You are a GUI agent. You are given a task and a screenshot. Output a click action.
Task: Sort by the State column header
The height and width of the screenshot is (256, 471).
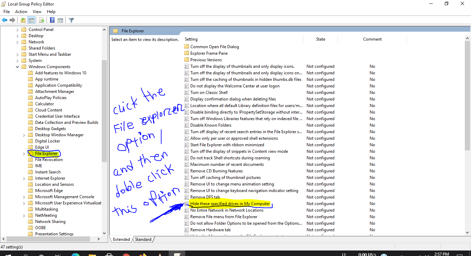click(321, 39)
